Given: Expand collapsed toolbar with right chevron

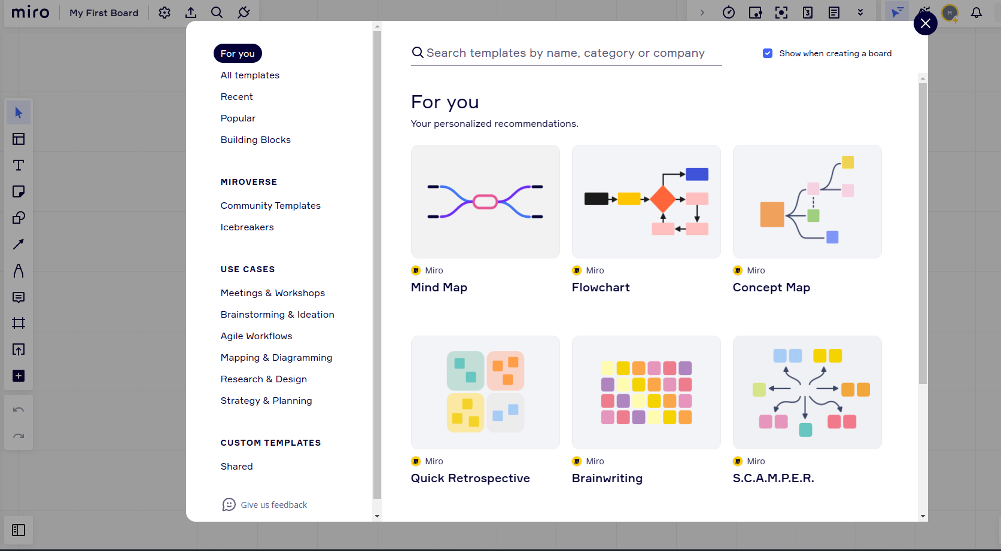Looking at the screenshot, I should (x=702, y=13).
